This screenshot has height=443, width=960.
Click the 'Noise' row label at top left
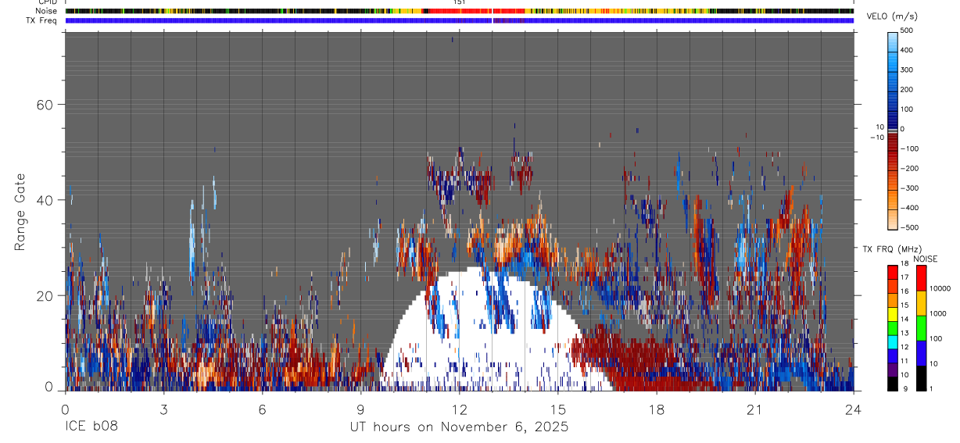coord(46,11)
